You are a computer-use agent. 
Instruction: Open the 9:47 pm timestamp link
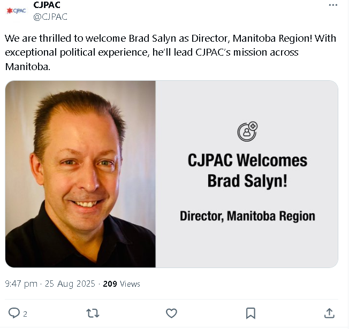[21, 284]
